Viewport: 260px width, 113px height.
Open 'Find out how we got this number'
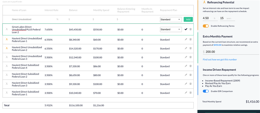click(220, 59)
